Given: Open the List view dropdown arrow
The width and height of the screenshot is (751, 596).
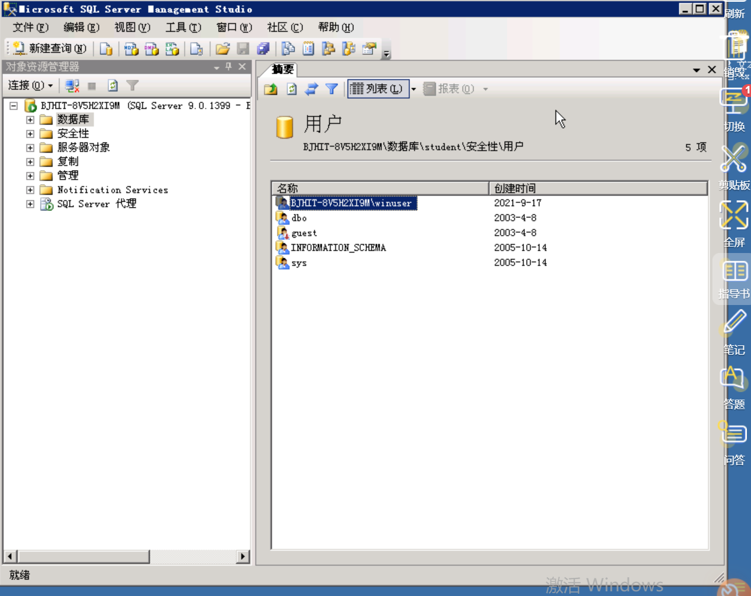Looking at the screenshot, I should pos(414,89).
